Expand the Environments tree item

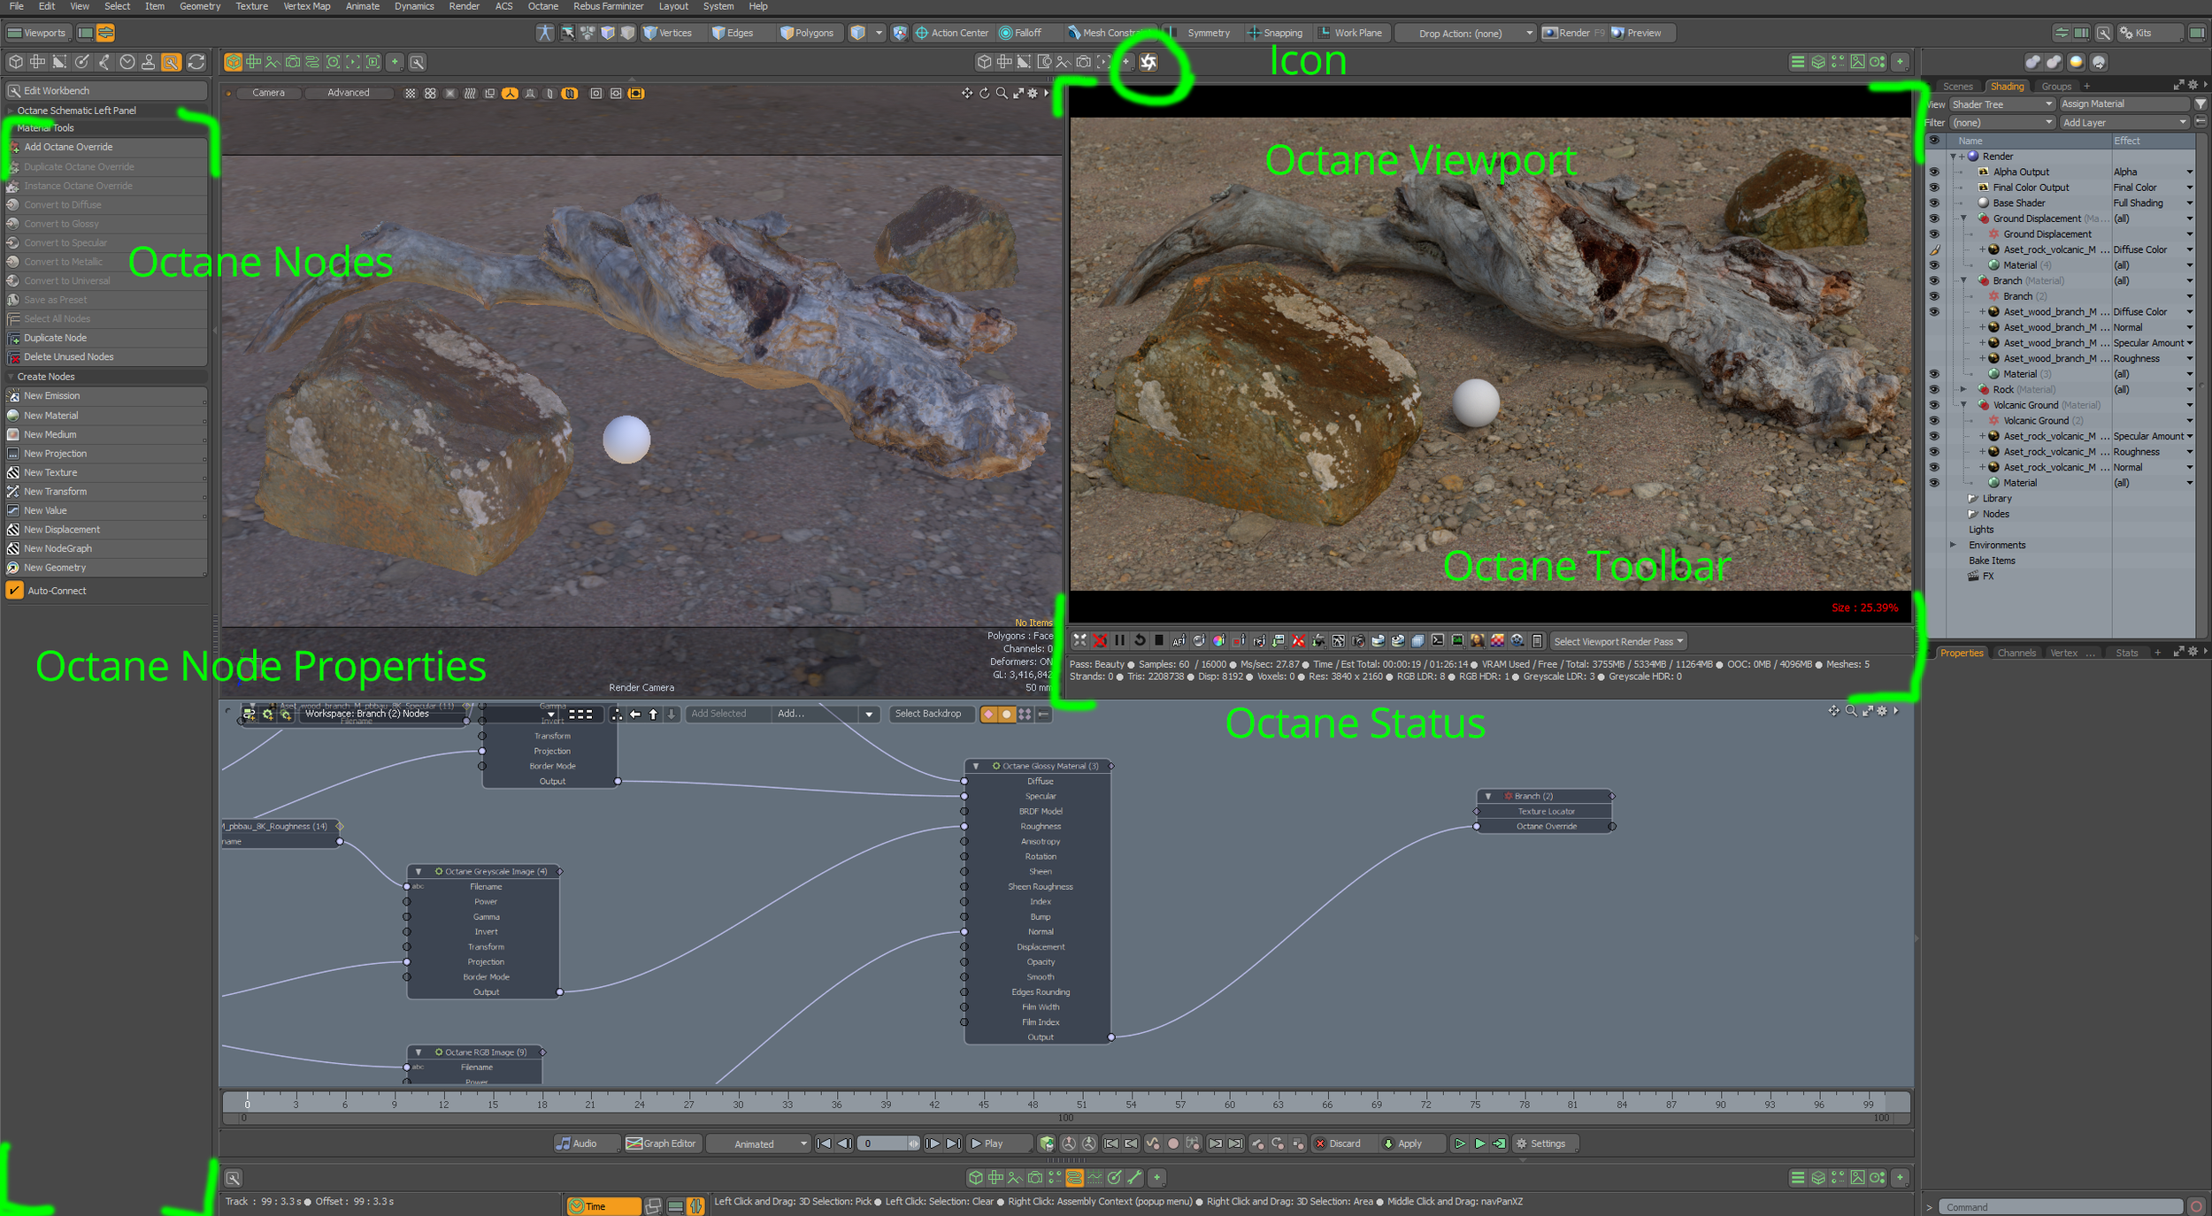click(1954, 545)
